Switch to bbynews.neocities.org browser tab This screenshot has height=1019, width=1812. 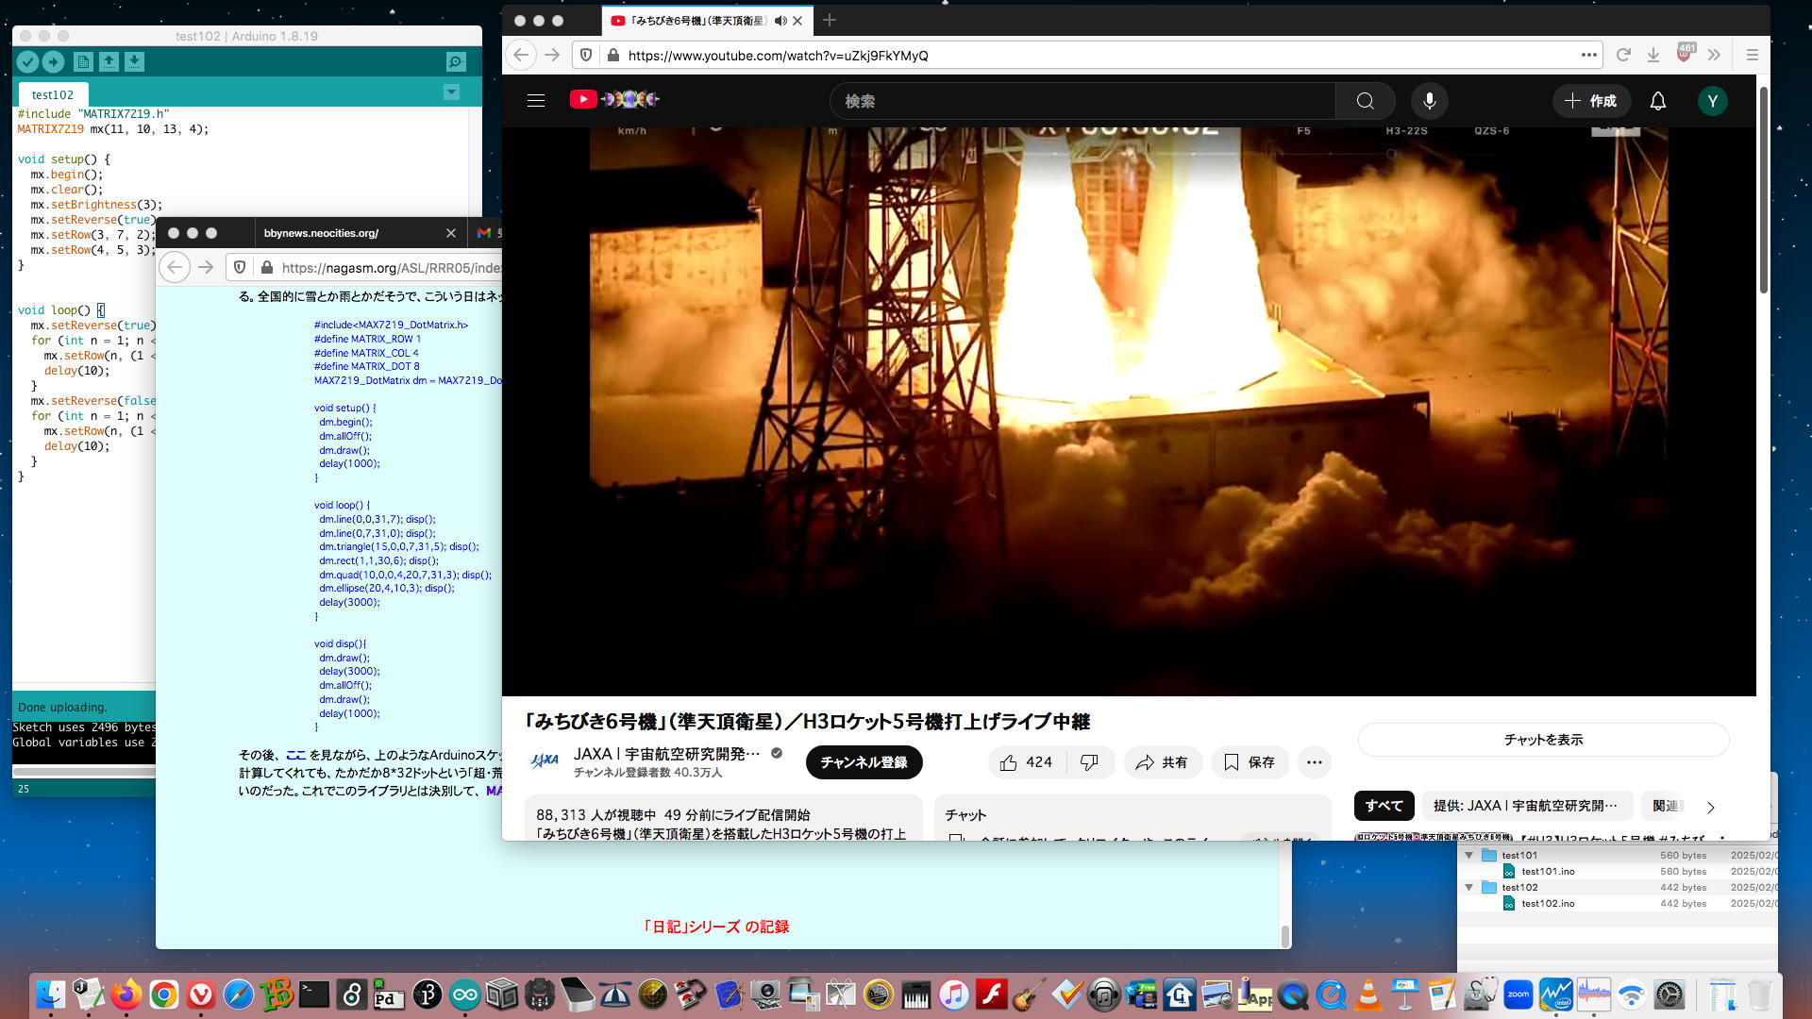click(321, 233)
